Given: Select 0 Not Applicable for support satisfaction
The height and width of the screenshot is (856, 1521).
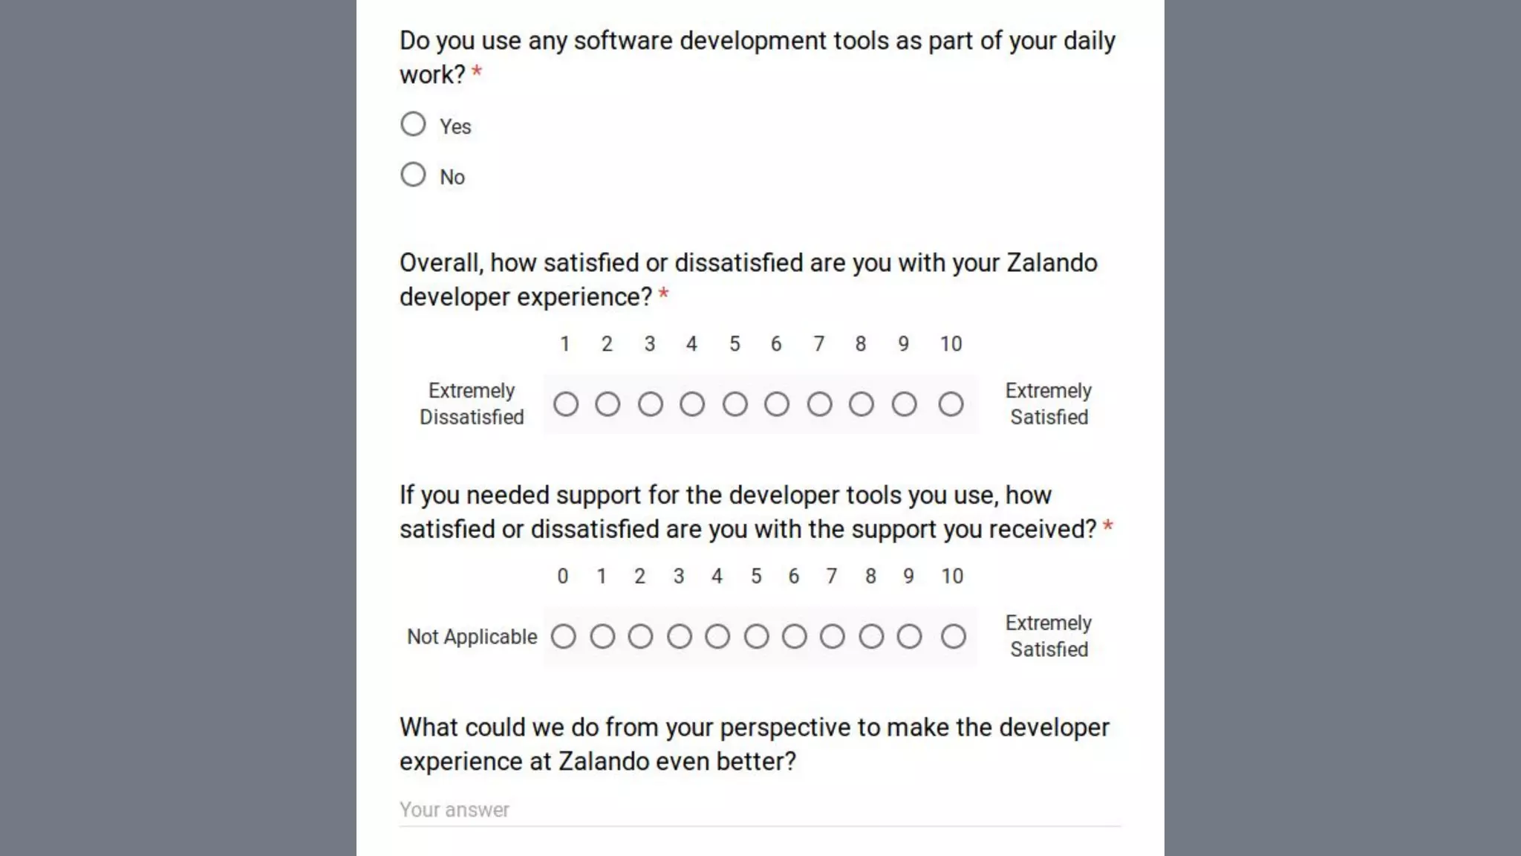Looking at the screenshot, I should 564,637.
